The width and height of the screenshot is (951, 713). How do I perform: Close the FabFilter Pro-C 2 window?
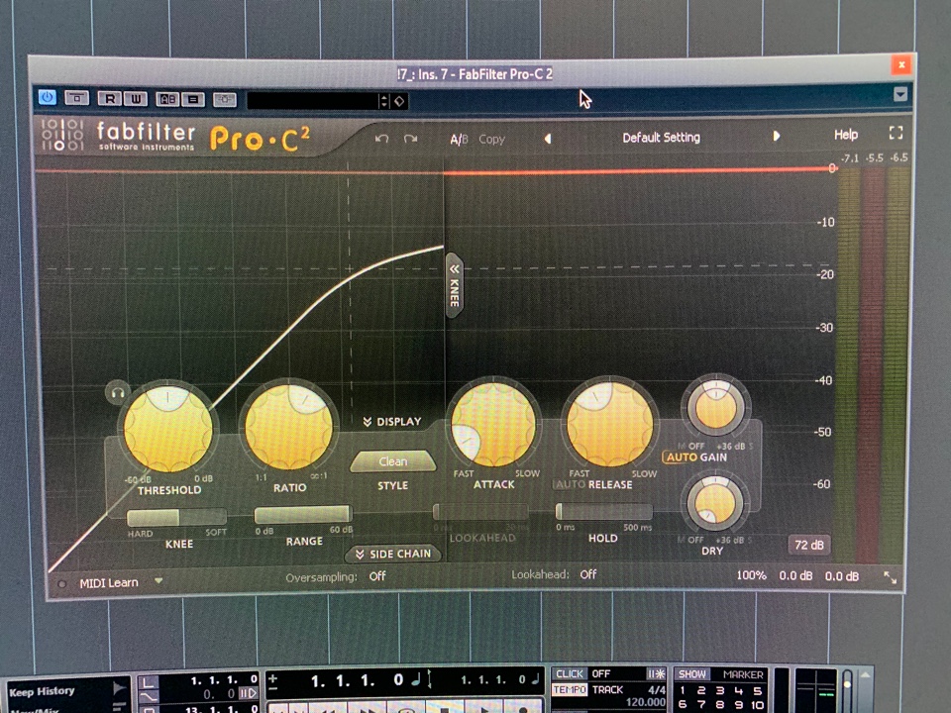[901, 64]
